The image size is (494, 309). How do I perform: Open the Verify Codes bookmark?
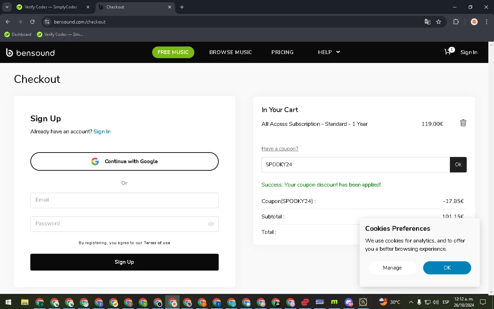click(x=60, y=35)
